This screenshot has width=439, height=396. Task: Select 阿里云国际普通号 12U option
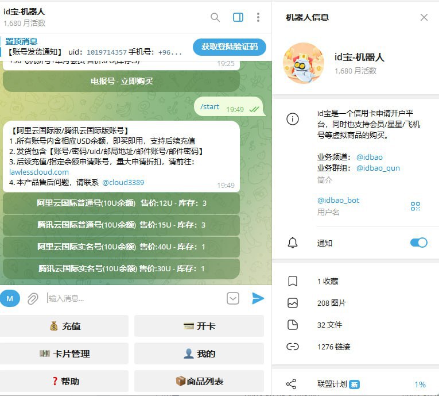[121, 203]
